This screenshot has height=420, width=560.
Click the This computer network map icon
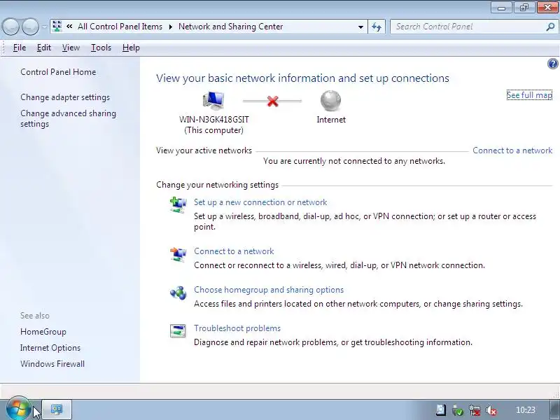click(x=213, y=100)
